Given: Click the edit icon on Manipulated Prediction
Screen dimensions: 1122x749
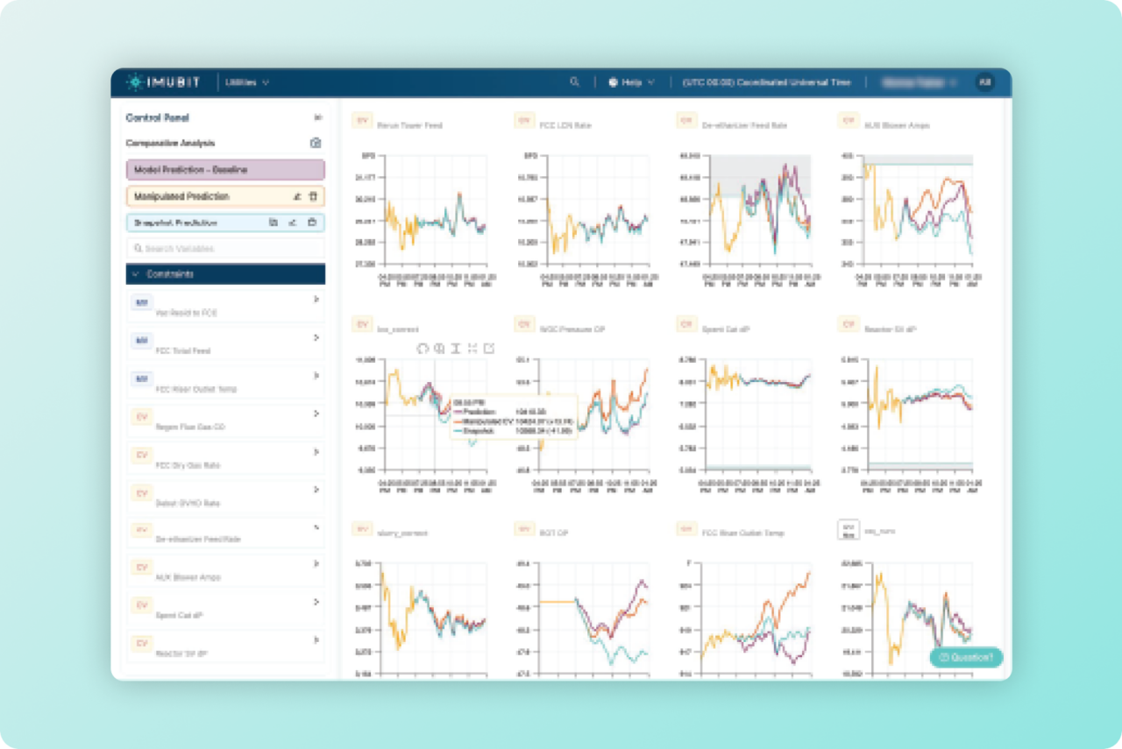Looking at the screenshot, I should click(299, 195).
